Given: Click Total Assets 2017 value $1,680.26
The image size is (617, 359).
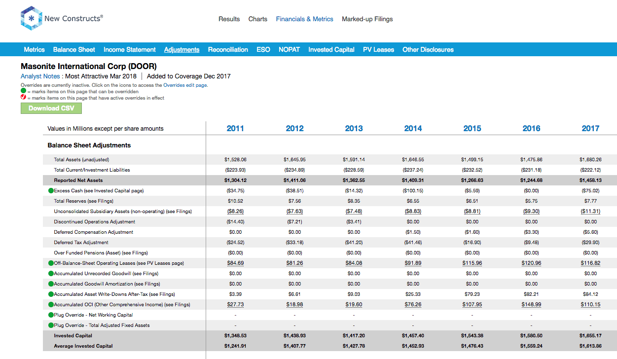Looking at the screenshot, I should (590, 160).
